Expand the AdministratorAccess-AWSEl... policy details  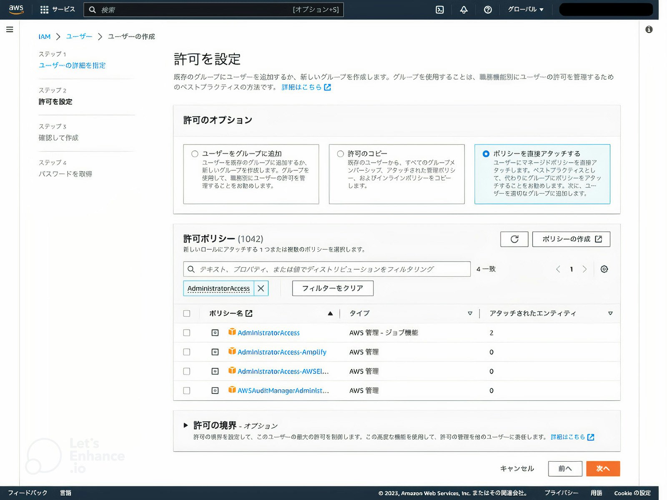click(x=215, y=371)
